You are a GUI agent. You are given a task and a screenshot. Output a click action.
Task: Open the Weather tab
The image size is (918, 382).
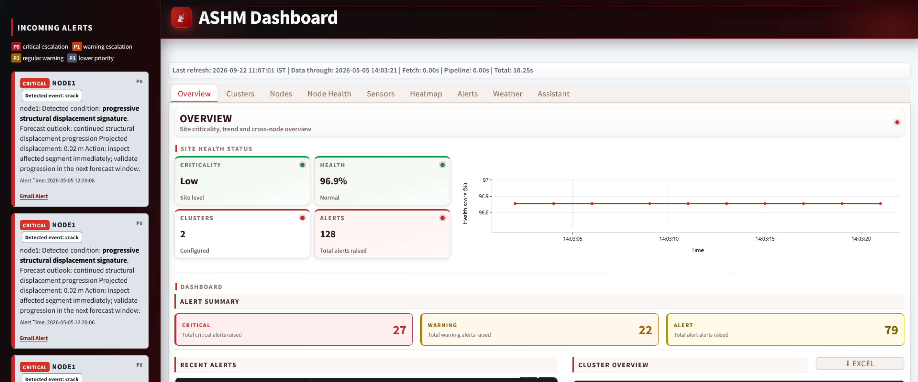[508, 94]
